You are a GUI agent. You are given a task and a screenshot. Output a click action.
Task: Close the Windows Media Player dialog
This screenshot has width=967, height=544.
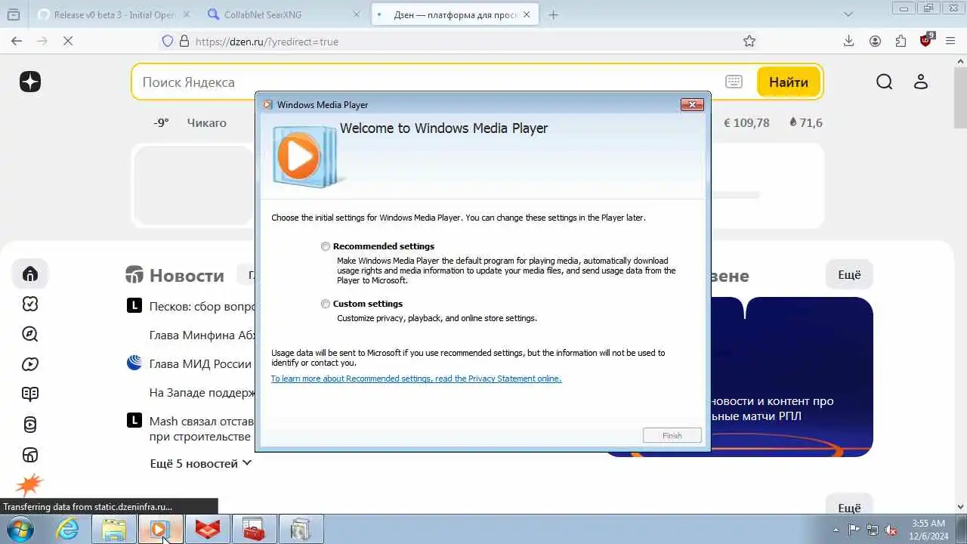tap(692, 104)
